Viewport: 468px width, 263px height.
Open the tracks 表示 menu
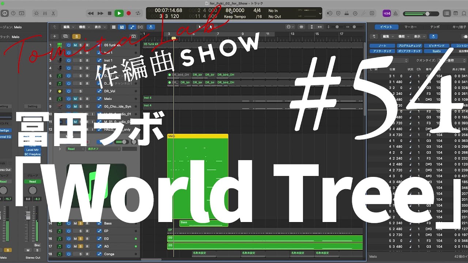(99, 27)
